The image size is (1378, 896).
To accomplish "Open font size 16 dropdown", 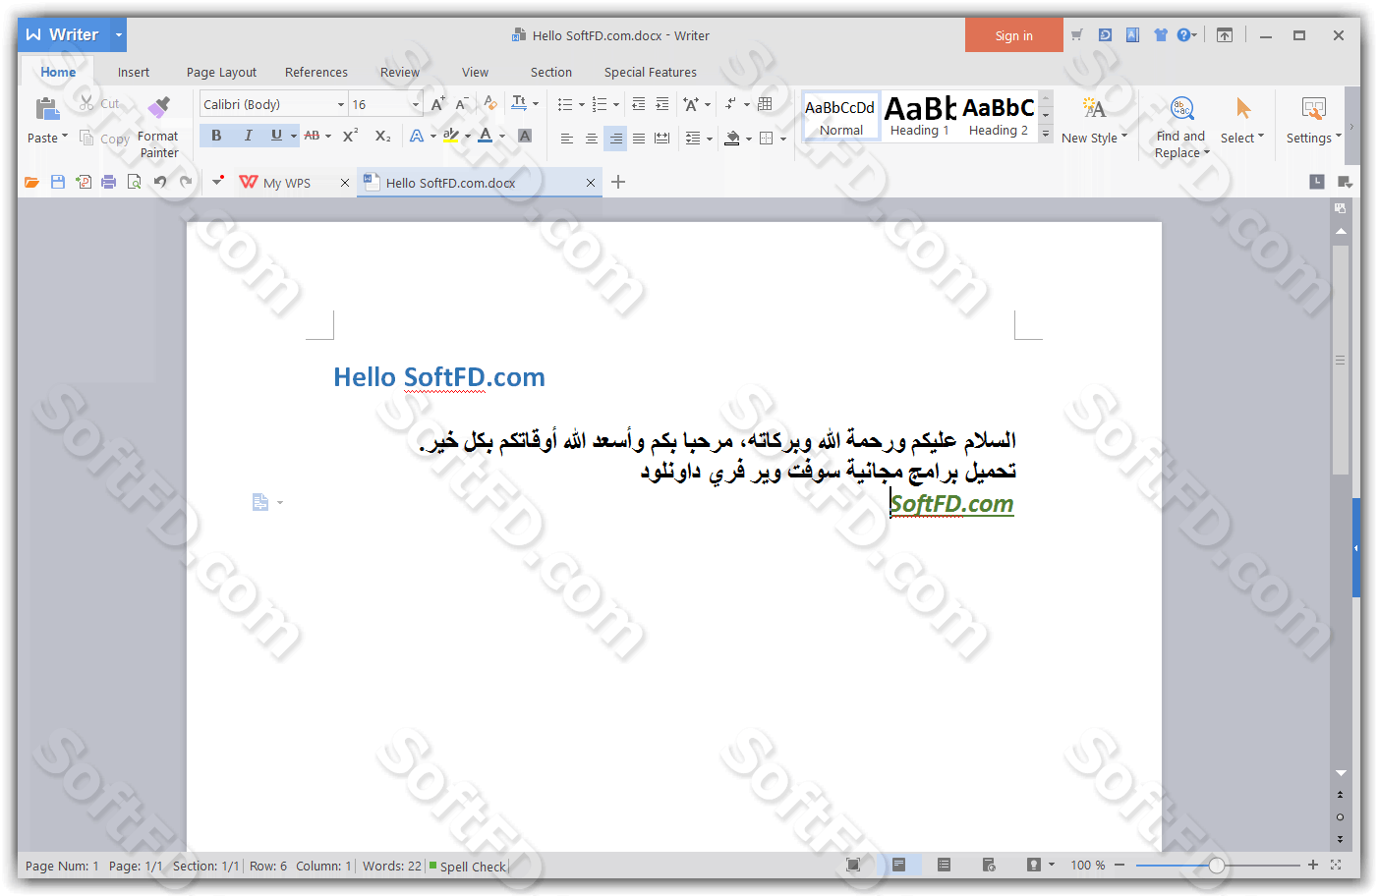I will 416,104.
